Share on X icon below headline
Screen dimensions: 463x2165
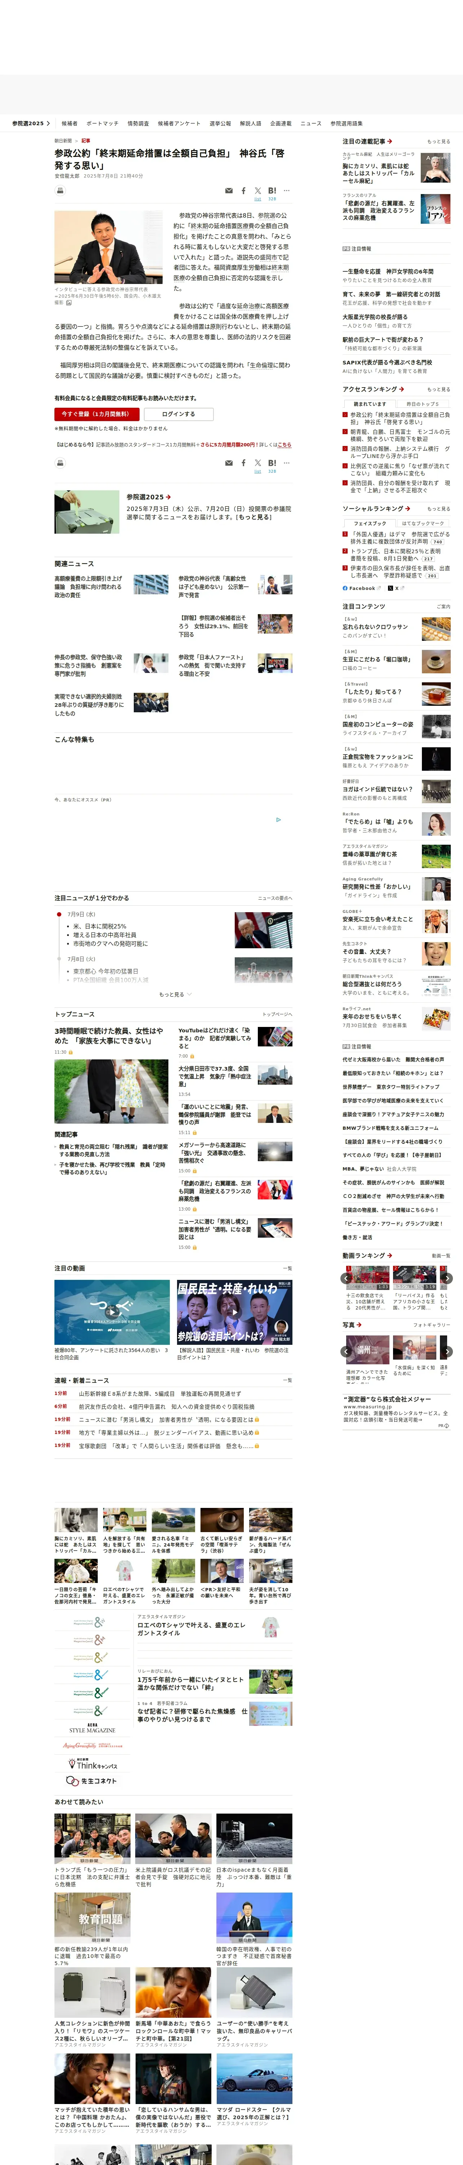(258, 191)
